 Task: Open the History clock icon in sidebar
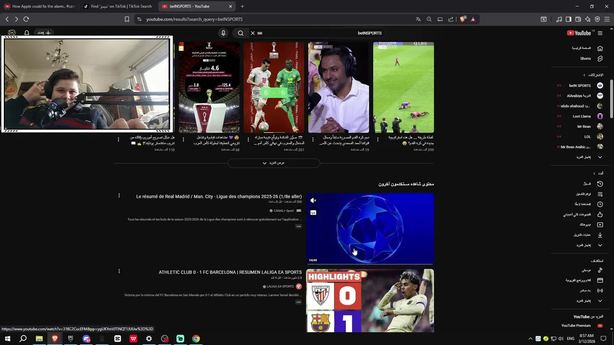click(600, 184)
